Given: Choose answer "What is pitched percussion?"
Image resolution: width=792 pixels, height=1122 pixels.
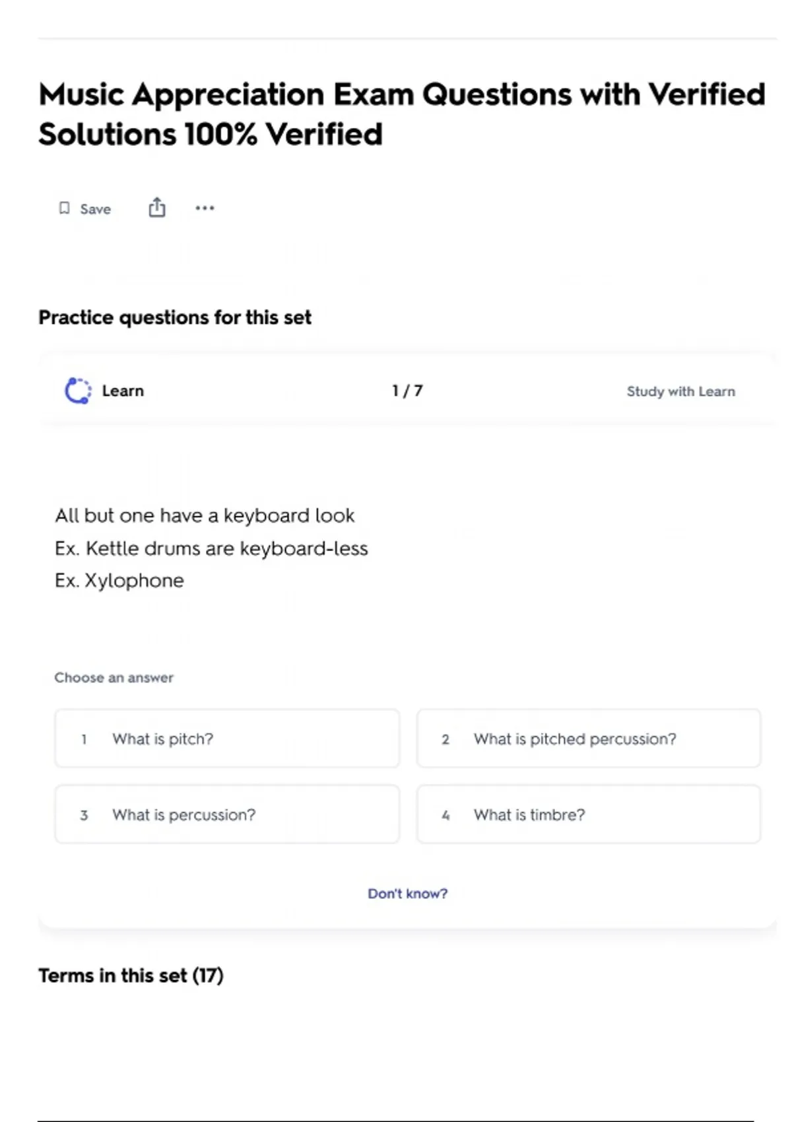Looking at the screenshot, I should coord(588,739).
